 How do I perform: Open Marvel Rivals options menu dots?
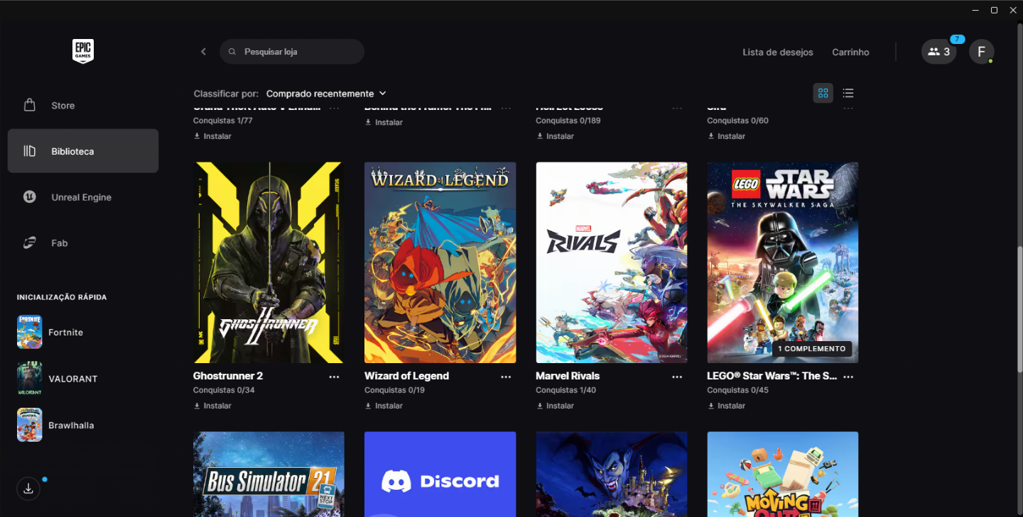677,377
